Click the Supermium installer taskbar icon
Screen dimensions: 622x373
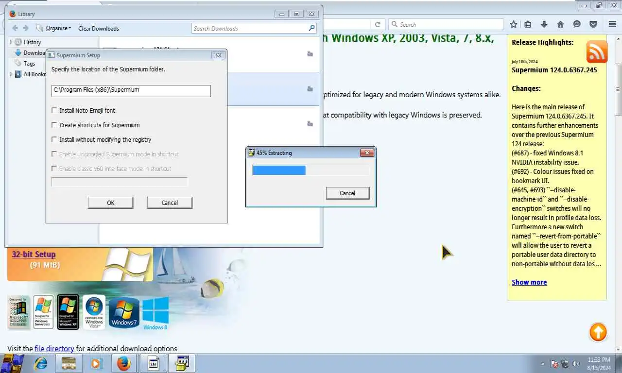pyautogui.click(x=182, y=363)
